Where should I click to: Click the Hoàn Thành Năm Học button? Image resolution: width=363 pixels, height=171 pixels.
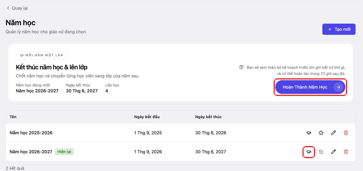click(310, 87)
